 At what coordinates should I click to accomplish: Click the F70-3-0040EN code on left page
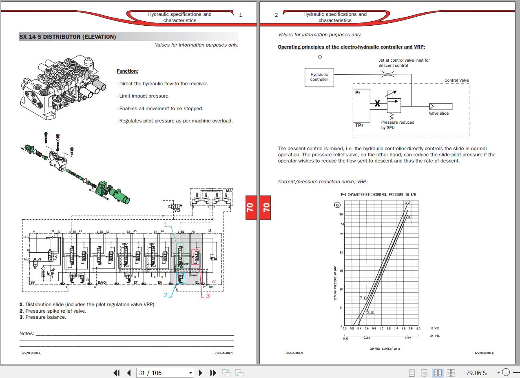[223, 353]
